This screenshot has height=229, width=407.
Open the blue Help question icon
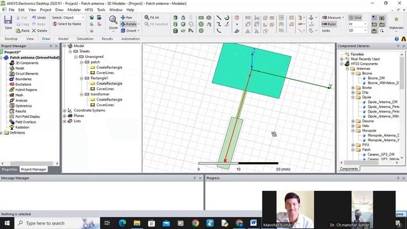point(397,39)
